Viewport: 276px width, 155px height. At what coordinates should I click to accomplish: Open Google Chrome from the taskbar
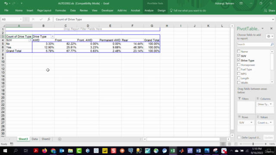tap(53, 151)
